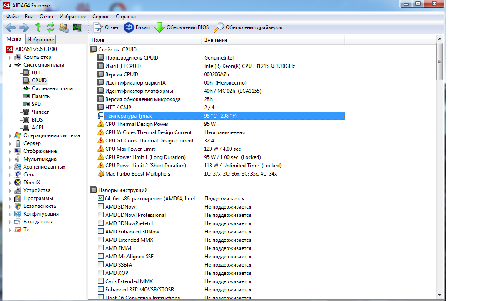Click the Температура Tjmax thermometer icon

(x=100, y=115)
